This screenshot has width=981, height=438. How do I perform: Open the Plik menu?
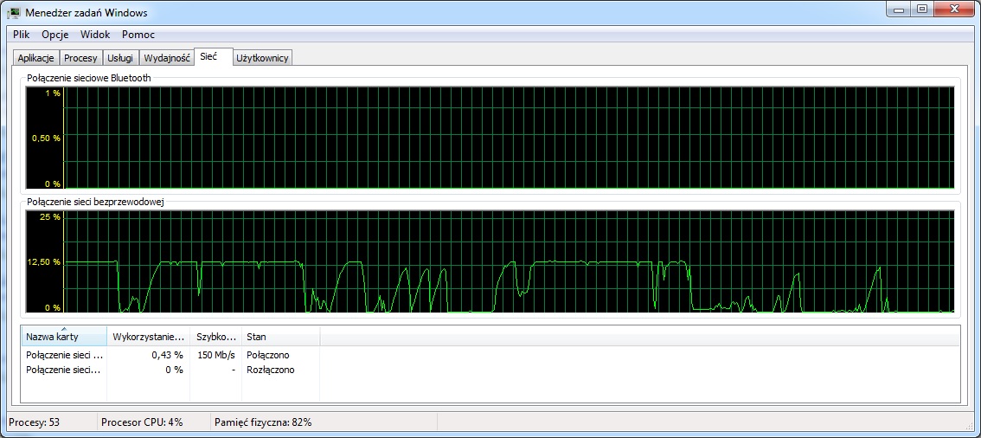[22, 35]
